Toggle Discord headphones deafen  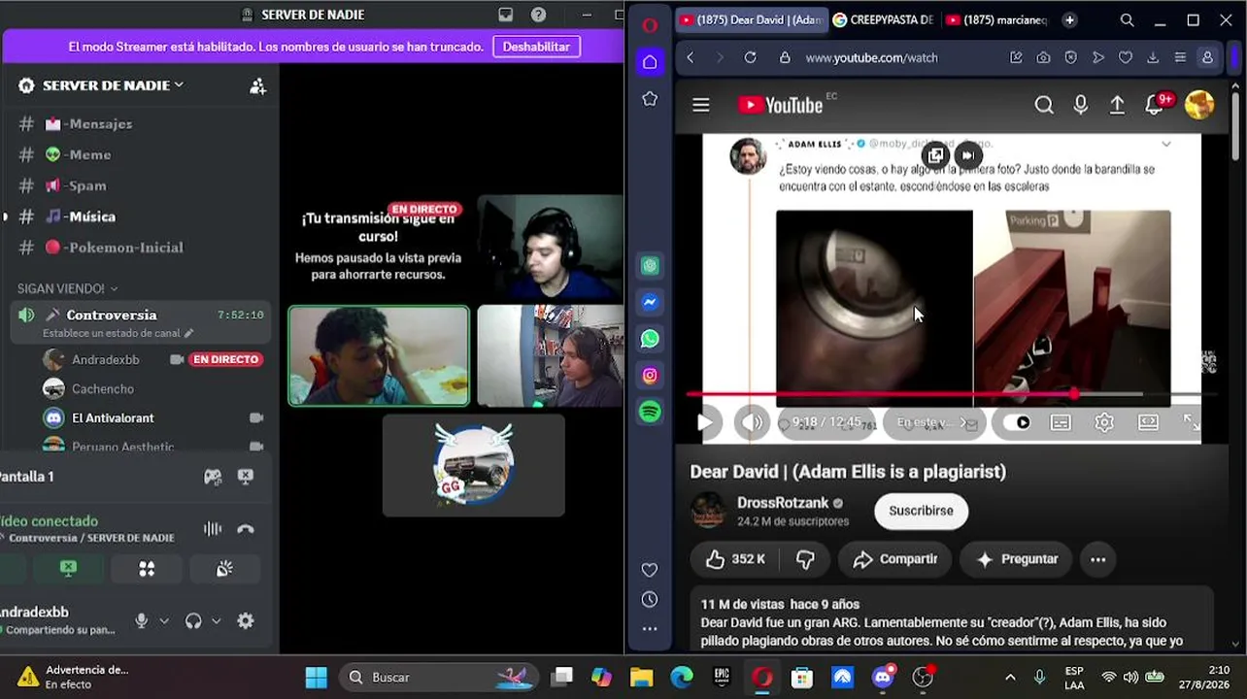[193, 620]
